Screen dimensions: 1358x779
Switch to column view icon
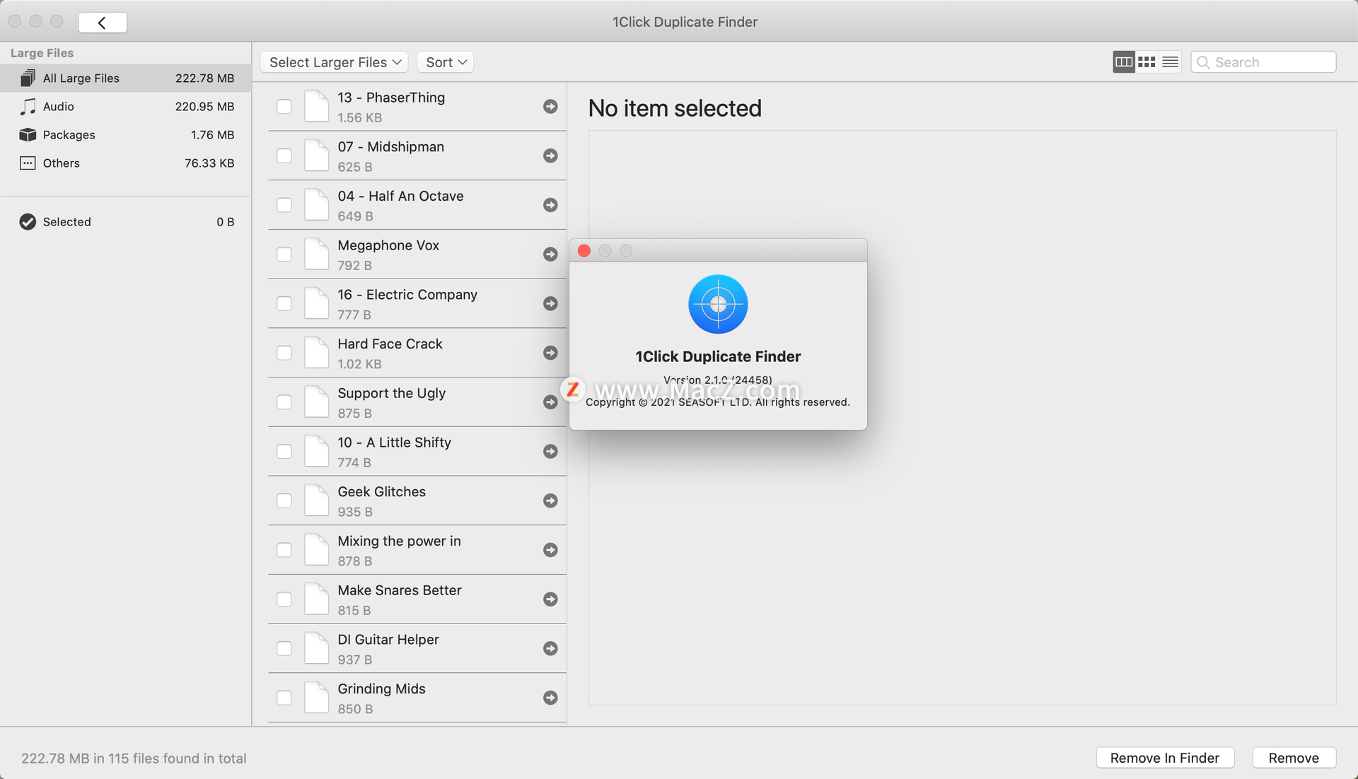(1123, 62)
